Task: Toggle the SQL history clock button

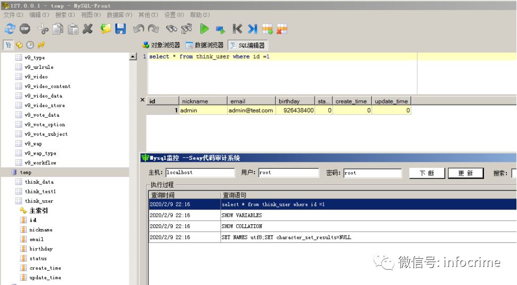Action: click(x=30, y=45)
